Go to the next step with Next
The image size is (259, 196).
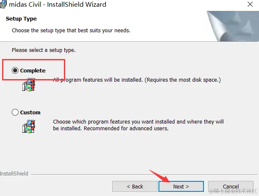181,186
